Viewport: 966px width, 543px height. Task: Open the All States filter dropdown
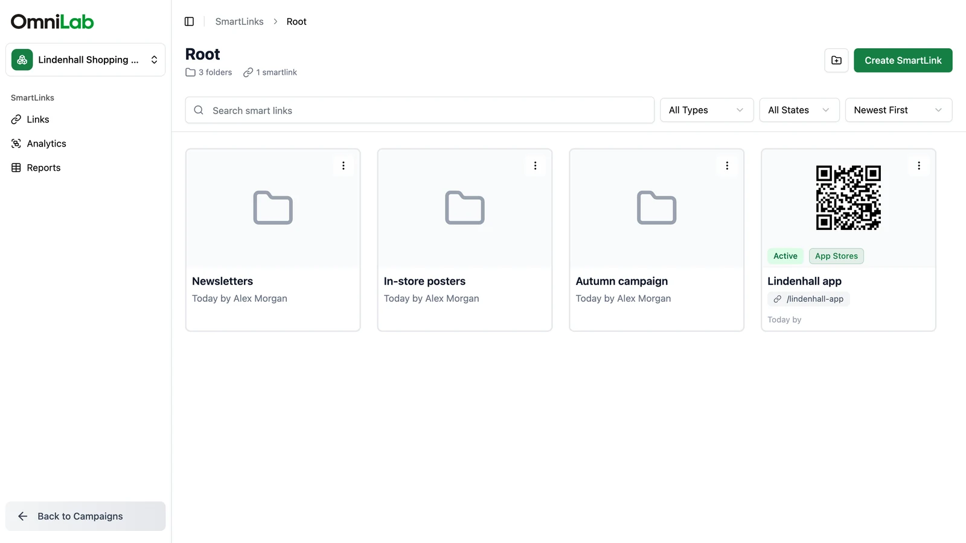(799, 110)
